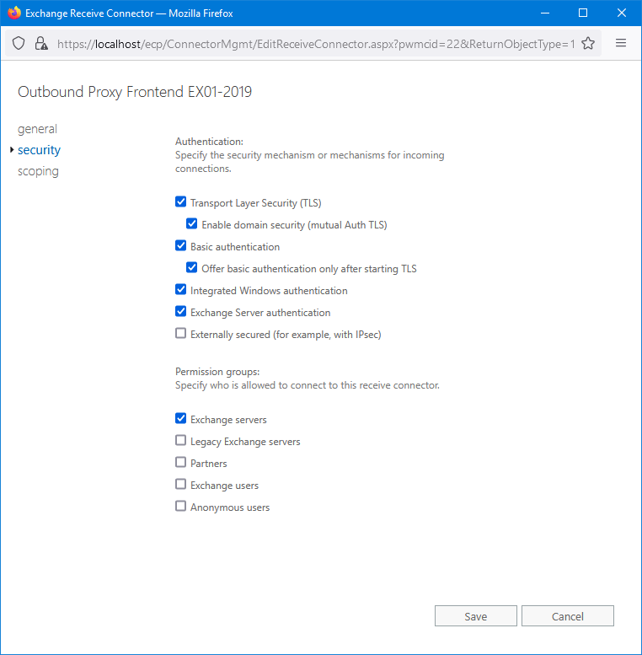Switch to the general tab
The height and width of the screenshot is (655, 642).
point(37,129)
